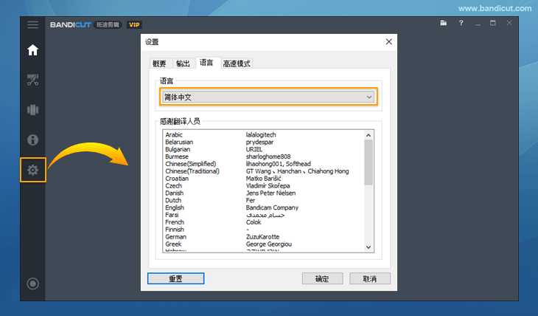The image size is (538, 316).
Task: Select the Bulgarian row
Action: click(x=264, y=149)
